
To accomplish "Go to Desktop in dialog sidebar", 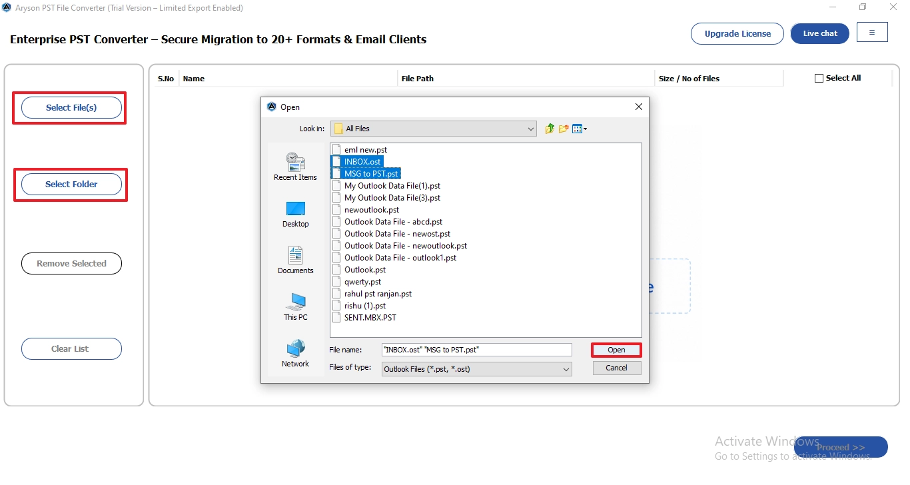I will coord(295,215).
